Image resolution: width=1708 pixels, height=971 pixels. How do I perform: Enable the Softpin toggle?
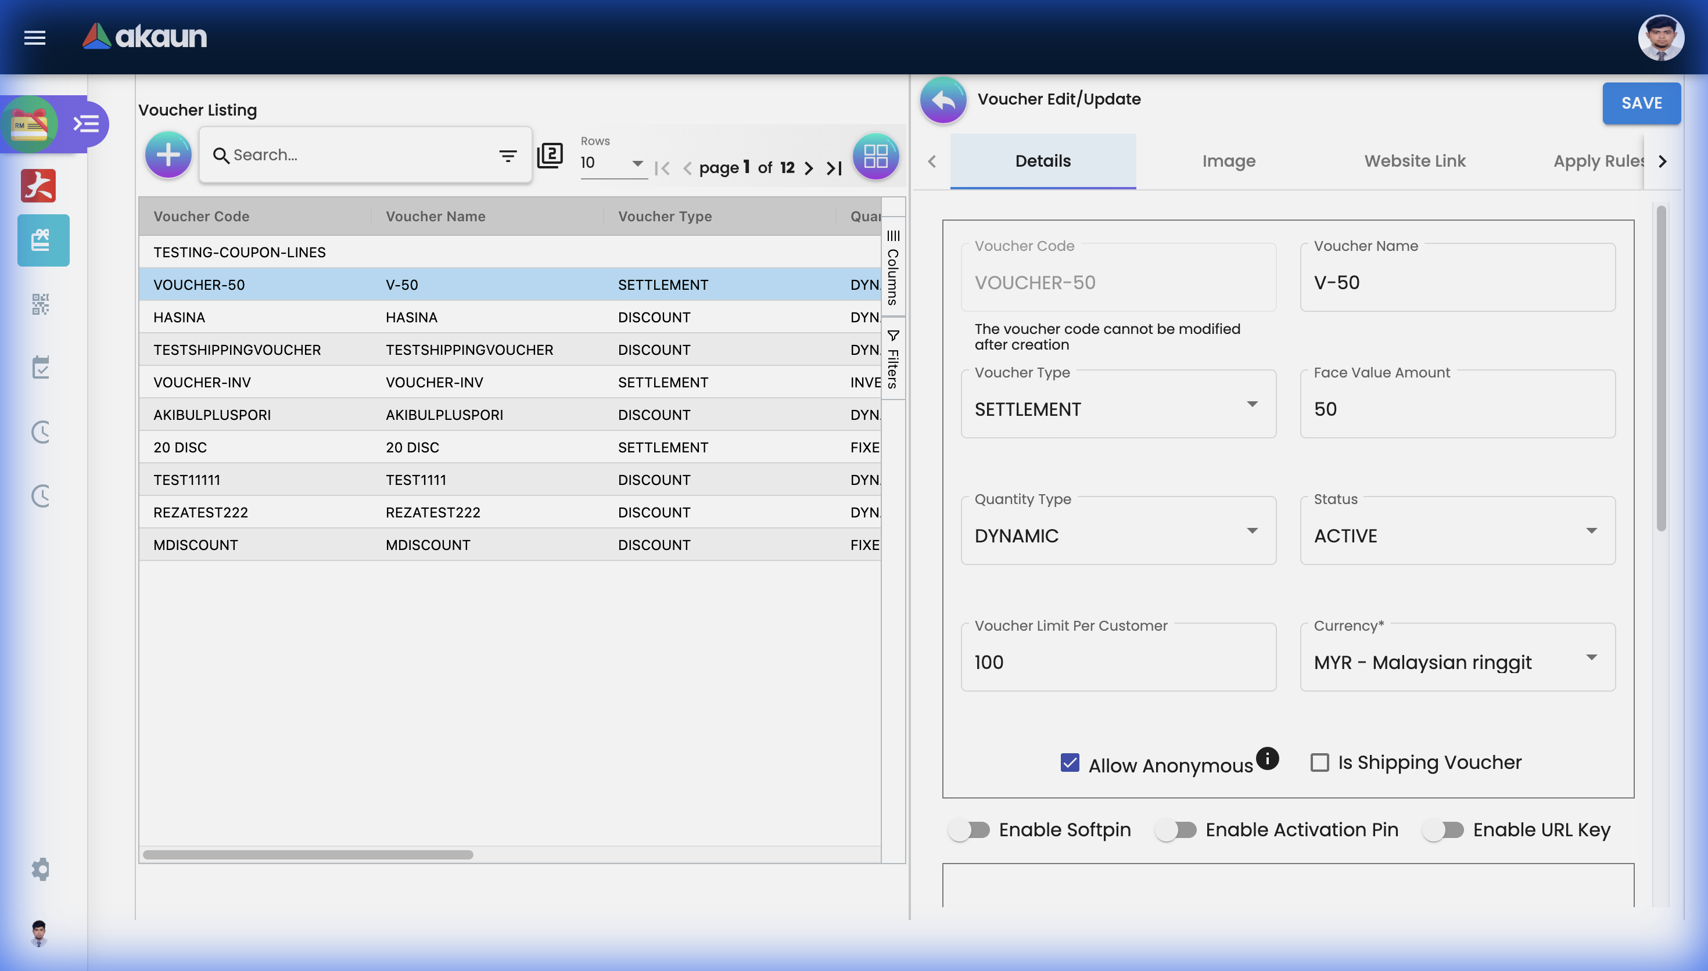point(969,830)
